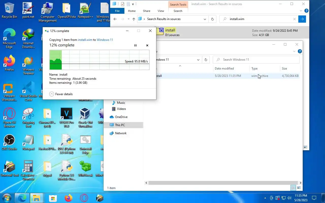Refresh the Search Results in sources view
This screenshot has width=325, height=203.
[212, 19]
